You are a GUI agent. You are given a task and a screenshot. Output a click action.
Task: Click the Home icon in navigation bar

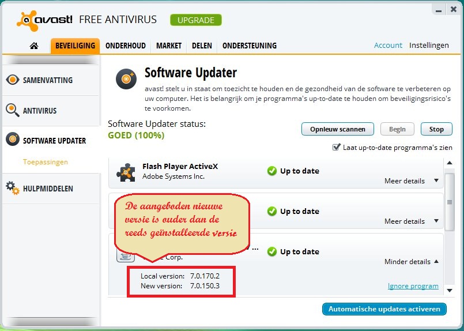(34, 46)
